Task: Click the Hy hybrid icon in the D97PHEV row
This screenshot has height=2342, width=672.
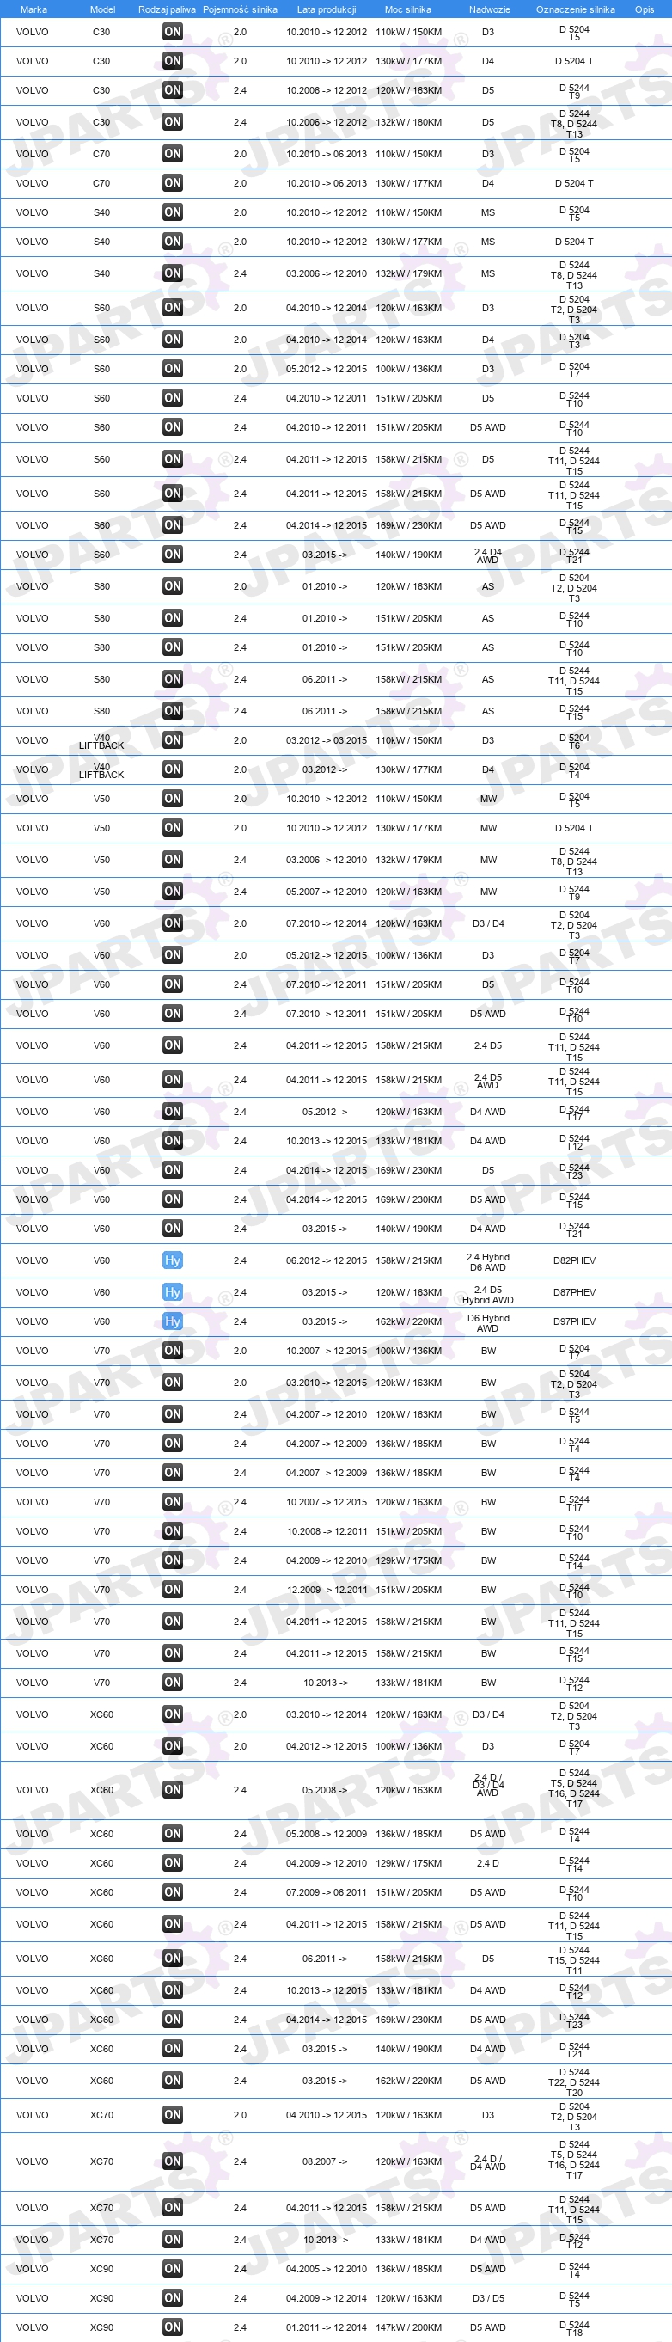Action: (173, 1321)
